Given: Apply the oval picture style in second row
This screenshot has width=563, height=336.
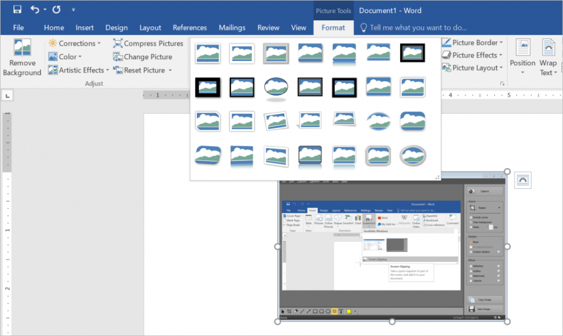Looking at the screenshot, I should pyautogui.click(x=276, y=87).
